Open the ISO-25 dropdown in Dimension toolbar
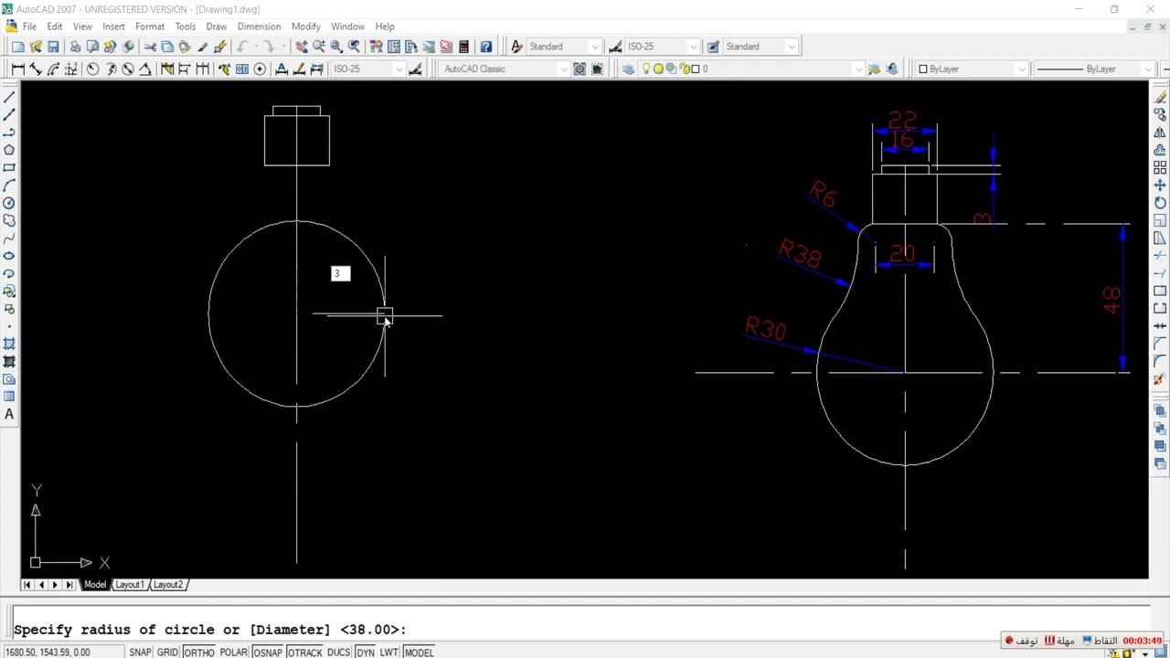Screen dimensions: 1170x658 [399, 69]
